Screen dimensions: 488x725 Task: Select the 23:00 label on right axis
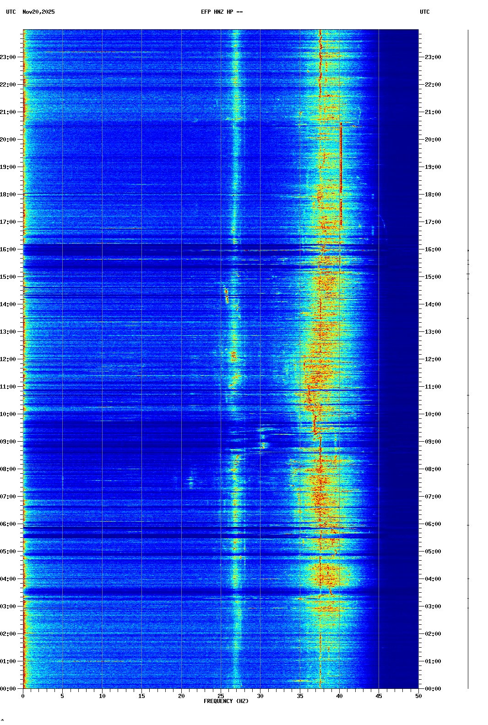click(433, 57)
